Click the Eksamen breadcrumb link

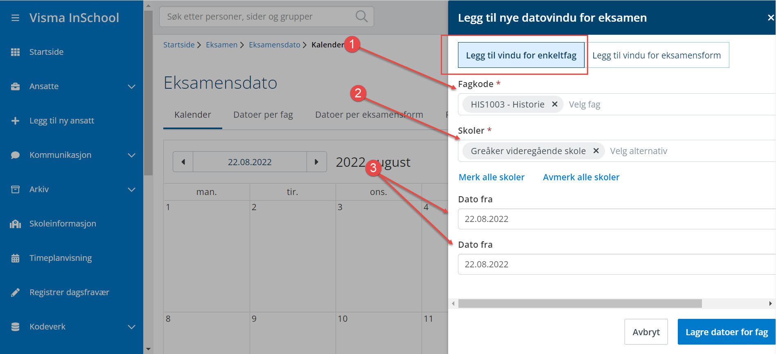221,45
